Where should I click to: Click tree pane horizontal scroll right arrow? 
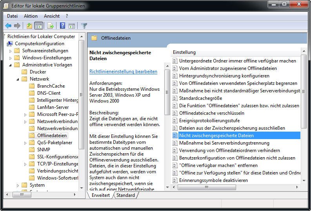pos(75,195)
